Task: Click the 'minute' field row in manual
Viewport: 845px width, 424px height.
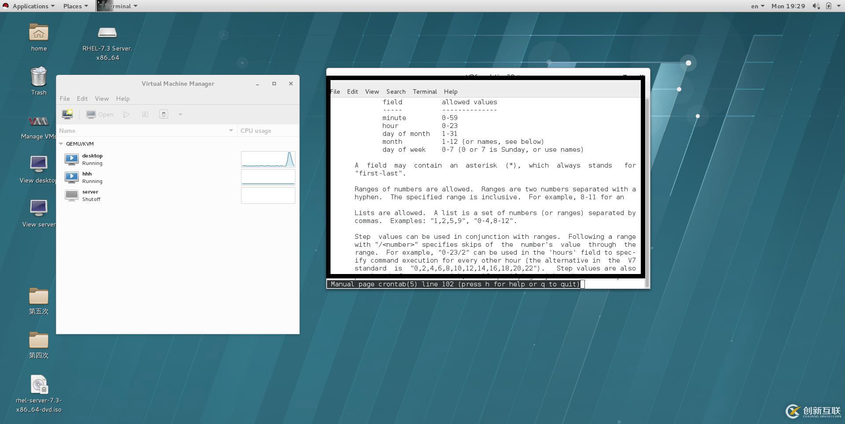Action: (420, 118)
